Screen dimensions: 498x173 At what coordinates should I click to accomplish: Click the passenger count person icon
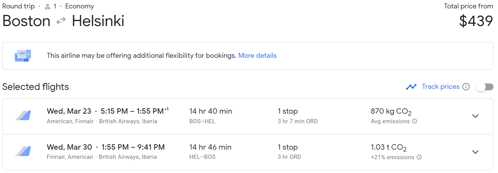point(48,7)
